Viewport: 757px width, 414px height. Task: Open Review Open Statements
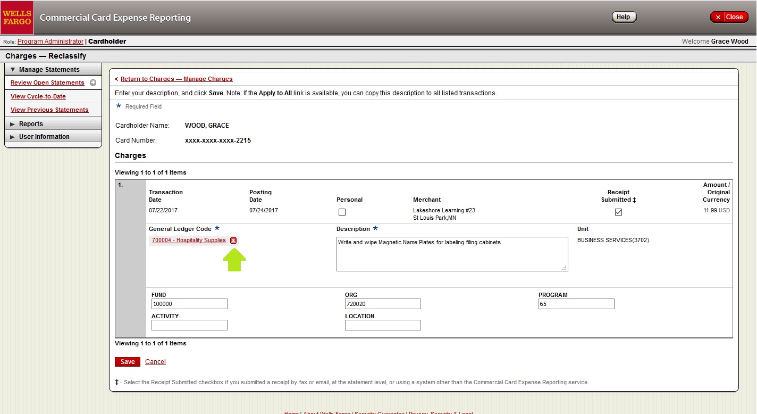click(x=47, y=82)
